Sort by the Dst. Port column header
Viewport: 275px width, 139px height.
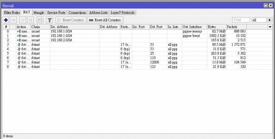click(x=159, y=27)
